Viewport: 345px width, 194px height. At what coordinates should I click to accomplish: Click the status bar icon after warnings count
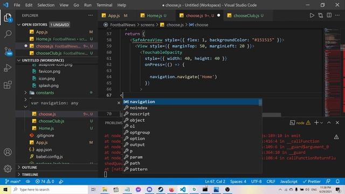(61, 182)
